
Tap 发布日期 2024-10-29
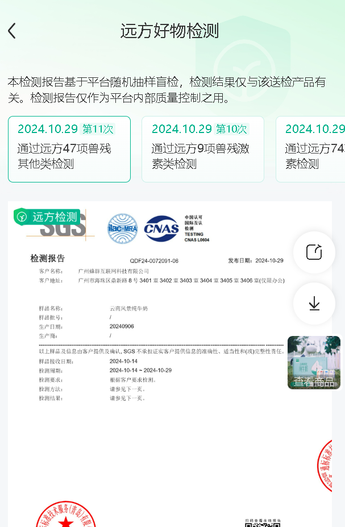tap(256, 260)
